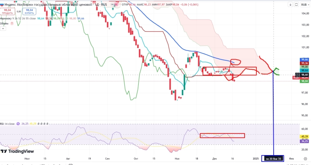
Task: Open the RUB currency dropdown
Action: tap(305, 5)
